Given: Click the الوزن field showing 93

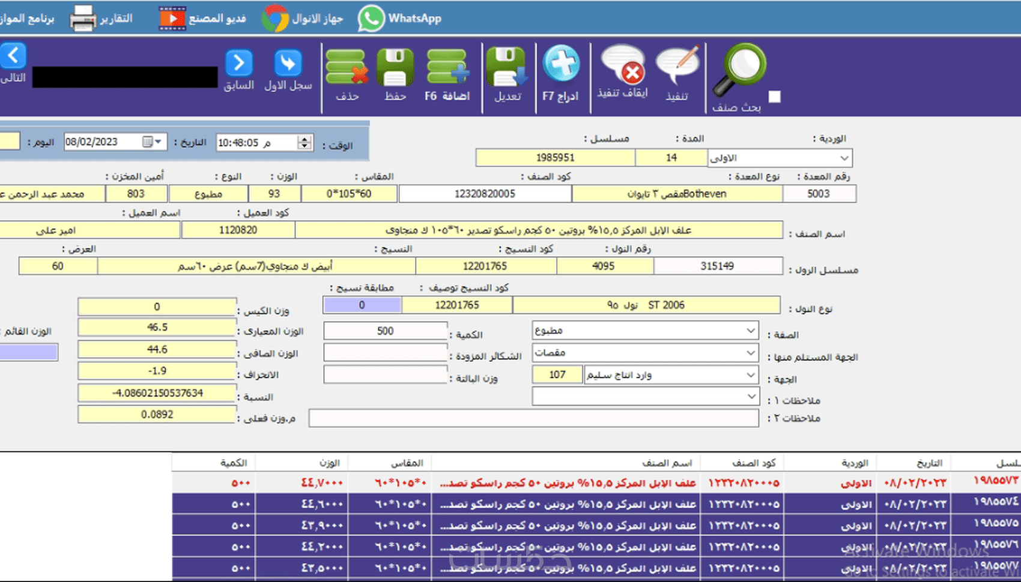Looking at the screenshot, I should tap(274, 194).
